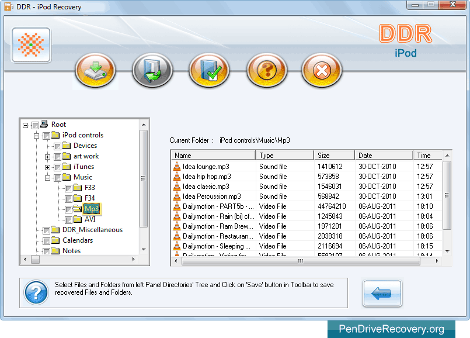This screenshot has height=338, width=470.
Task: Go back with the blue arrow button
Action: click(x=382, y=294)
